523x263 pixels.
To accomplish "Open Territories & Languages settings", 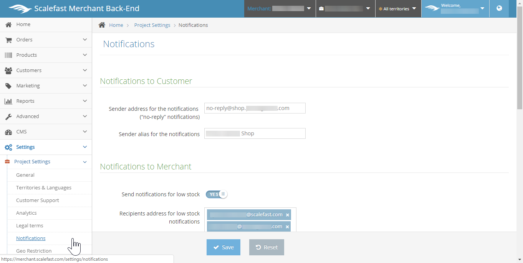I will coord(44,187).
